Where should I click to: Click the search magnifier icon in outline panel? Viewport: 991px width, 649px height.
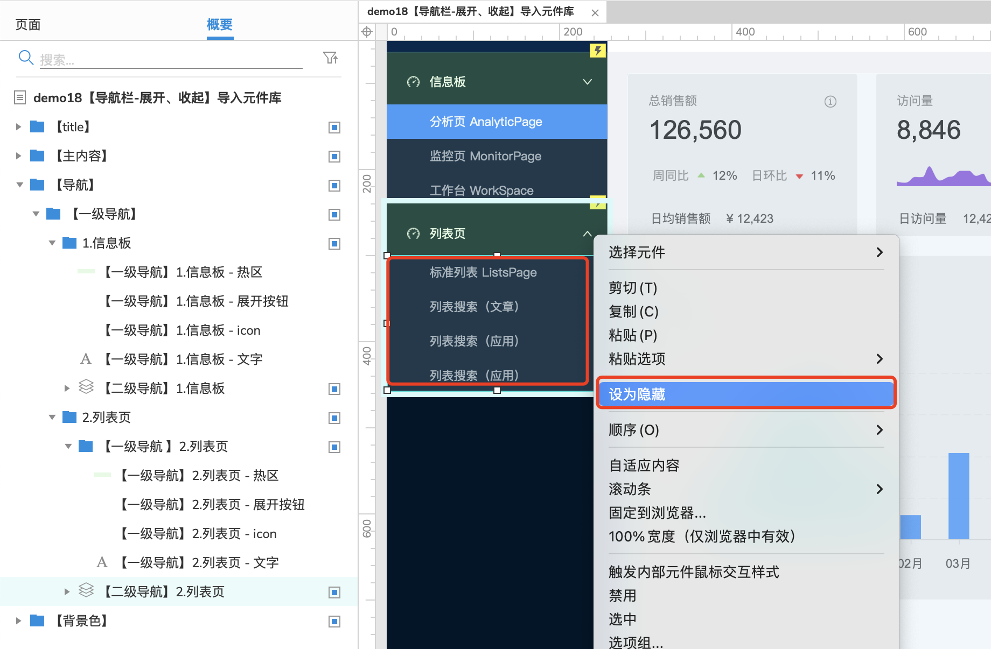tap(26, 57)
